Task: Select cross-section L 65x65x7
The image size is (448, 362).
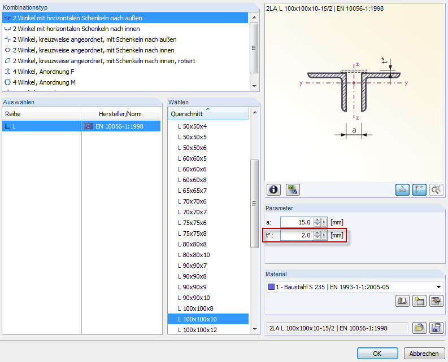Action: (x=208, y=191)
